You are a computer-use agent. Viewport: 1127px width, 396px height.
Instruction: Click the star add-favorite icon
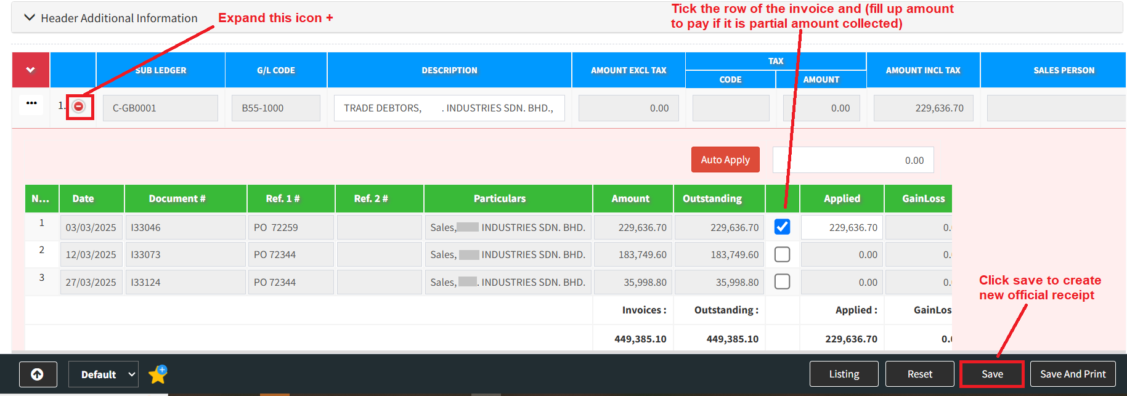click(158, 374)
